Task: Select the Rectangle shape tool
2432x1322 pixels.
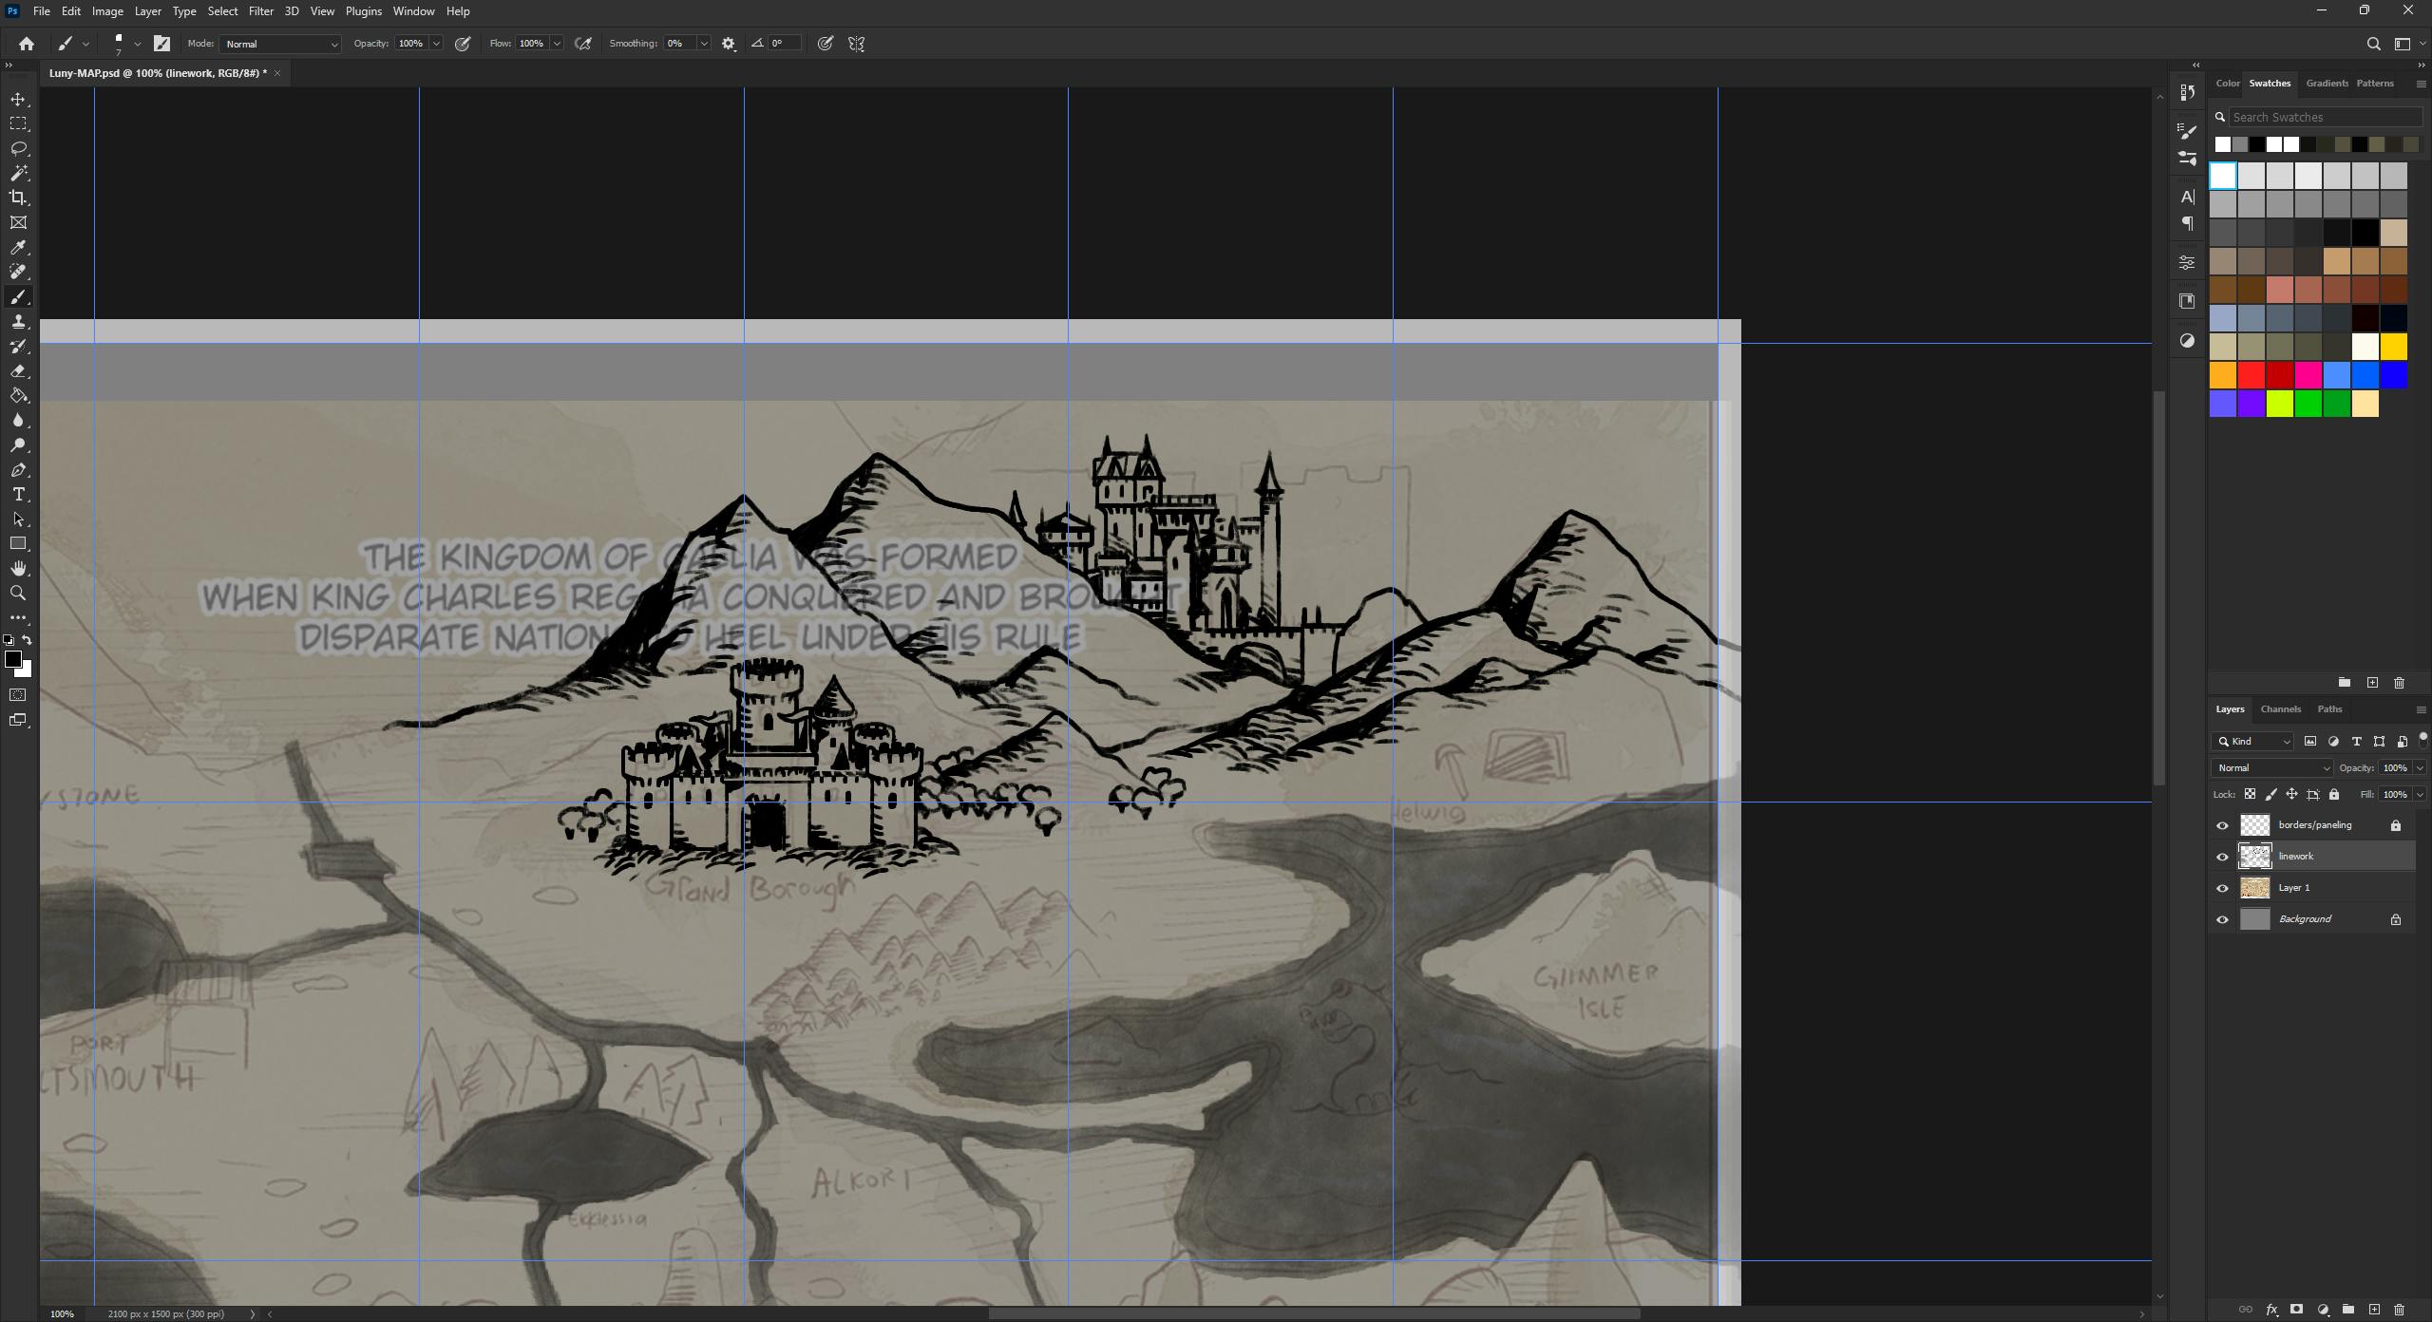Action: 18,544
